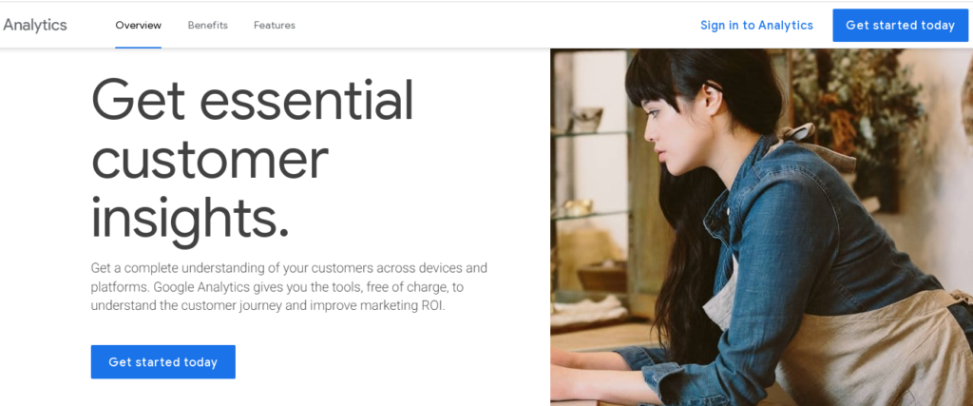Viewport: 973px width, 406px height.
Task: Click the blue underline beneath Overview
Action: [x=139, y=48]
